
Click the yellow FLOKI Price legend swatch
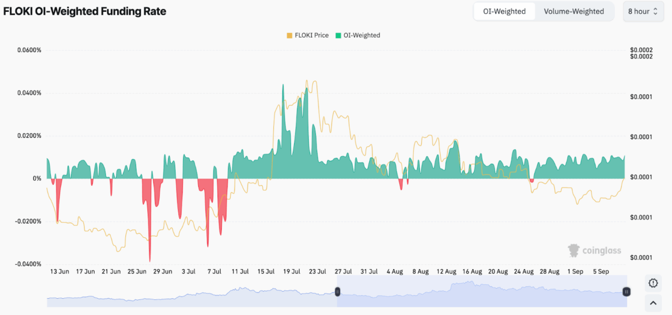[x=290, y=35]
